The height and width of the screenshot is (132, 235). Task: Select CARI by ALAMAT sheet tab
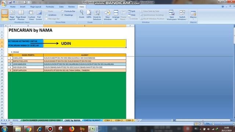point(92,120)
